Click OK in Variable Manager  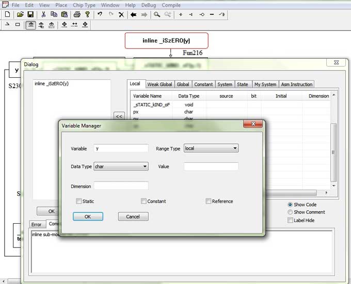pyautogui.click(x=88, y=216)
